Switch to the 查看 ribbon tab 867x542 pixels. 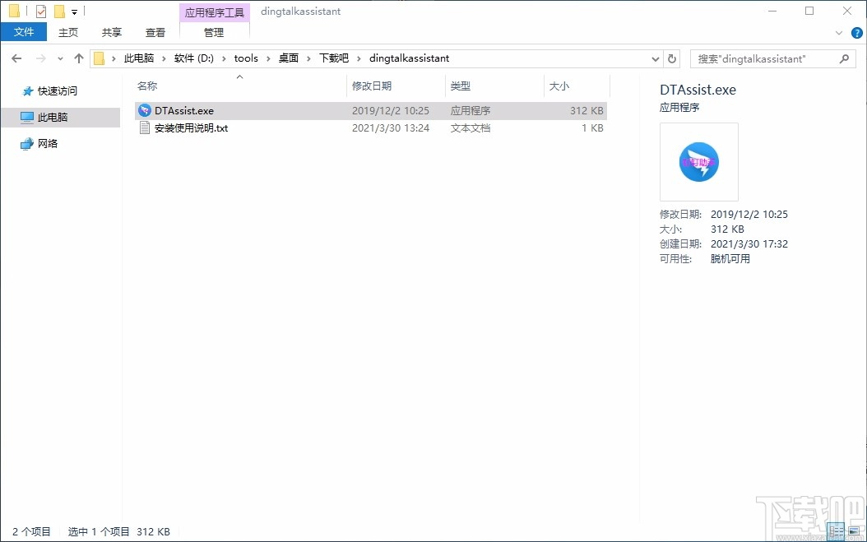[x=155, y=33]
